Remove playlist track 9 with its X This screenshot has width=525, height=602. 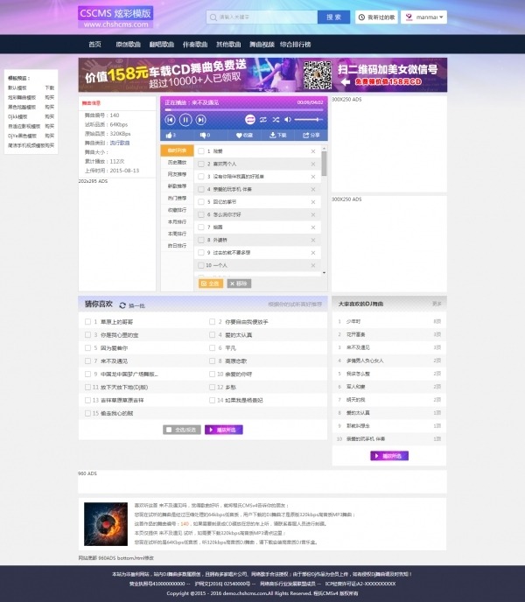313,253
